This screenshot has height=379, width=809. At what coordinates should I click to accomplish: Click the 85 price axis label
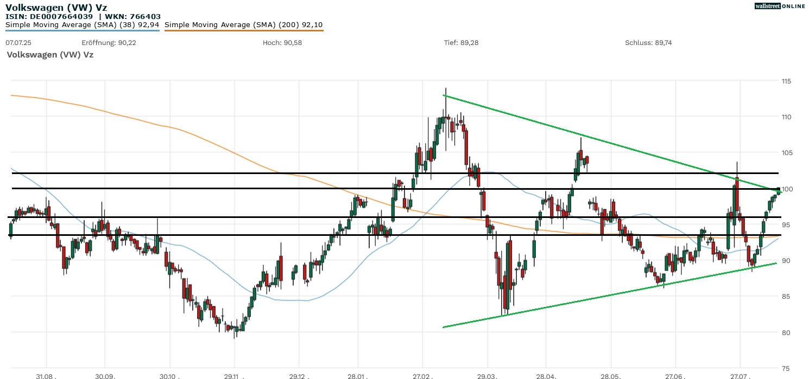point(785,297)
